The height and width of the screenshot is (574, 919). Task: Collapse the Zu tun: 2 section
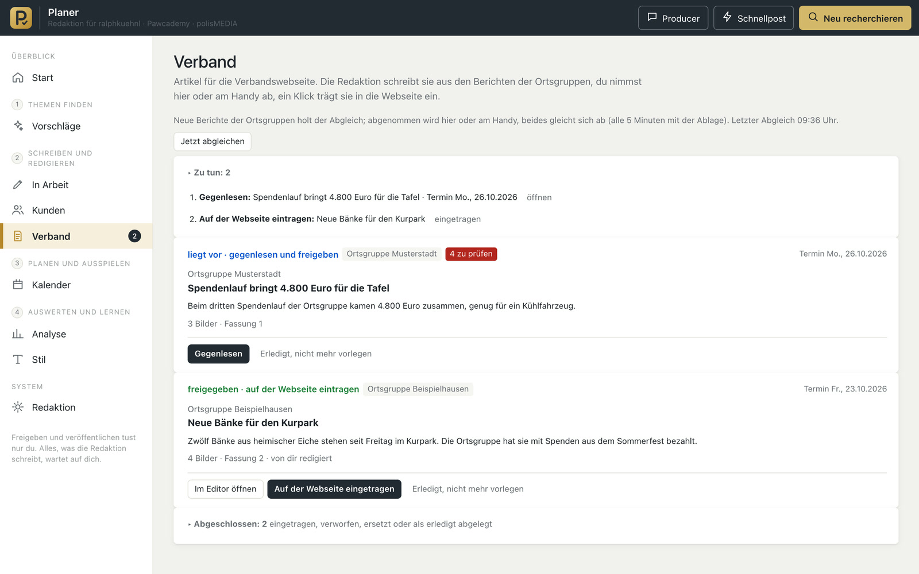click(209, 173)
